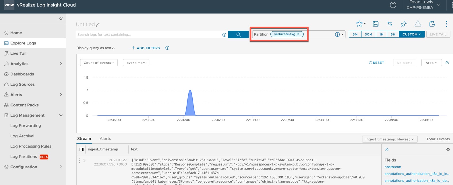Focus the search logs text field

149,34
